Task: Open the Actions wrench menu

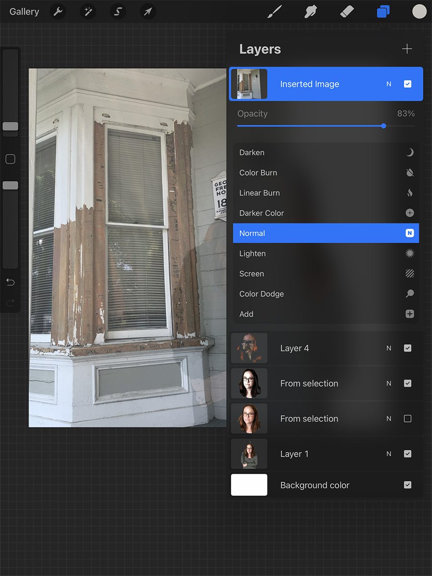Action: (x=58, y=12)
